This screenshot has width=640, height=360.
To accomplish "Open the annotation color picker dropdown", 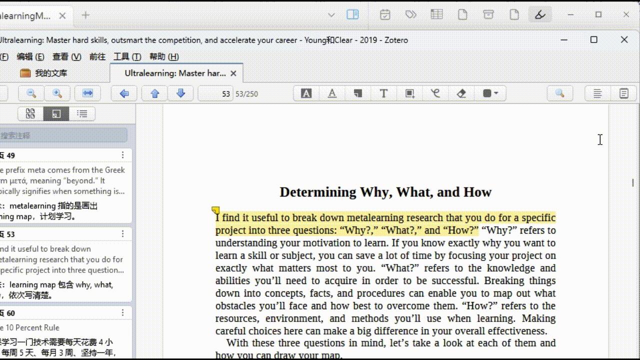I will point(490,93).
